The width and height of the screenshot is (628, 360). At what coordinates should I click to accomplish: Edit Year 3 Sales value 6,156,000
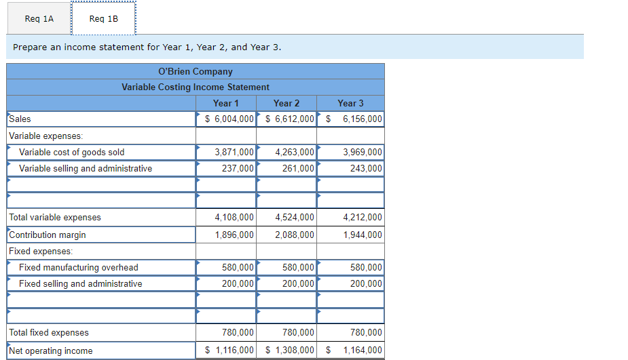351,119
